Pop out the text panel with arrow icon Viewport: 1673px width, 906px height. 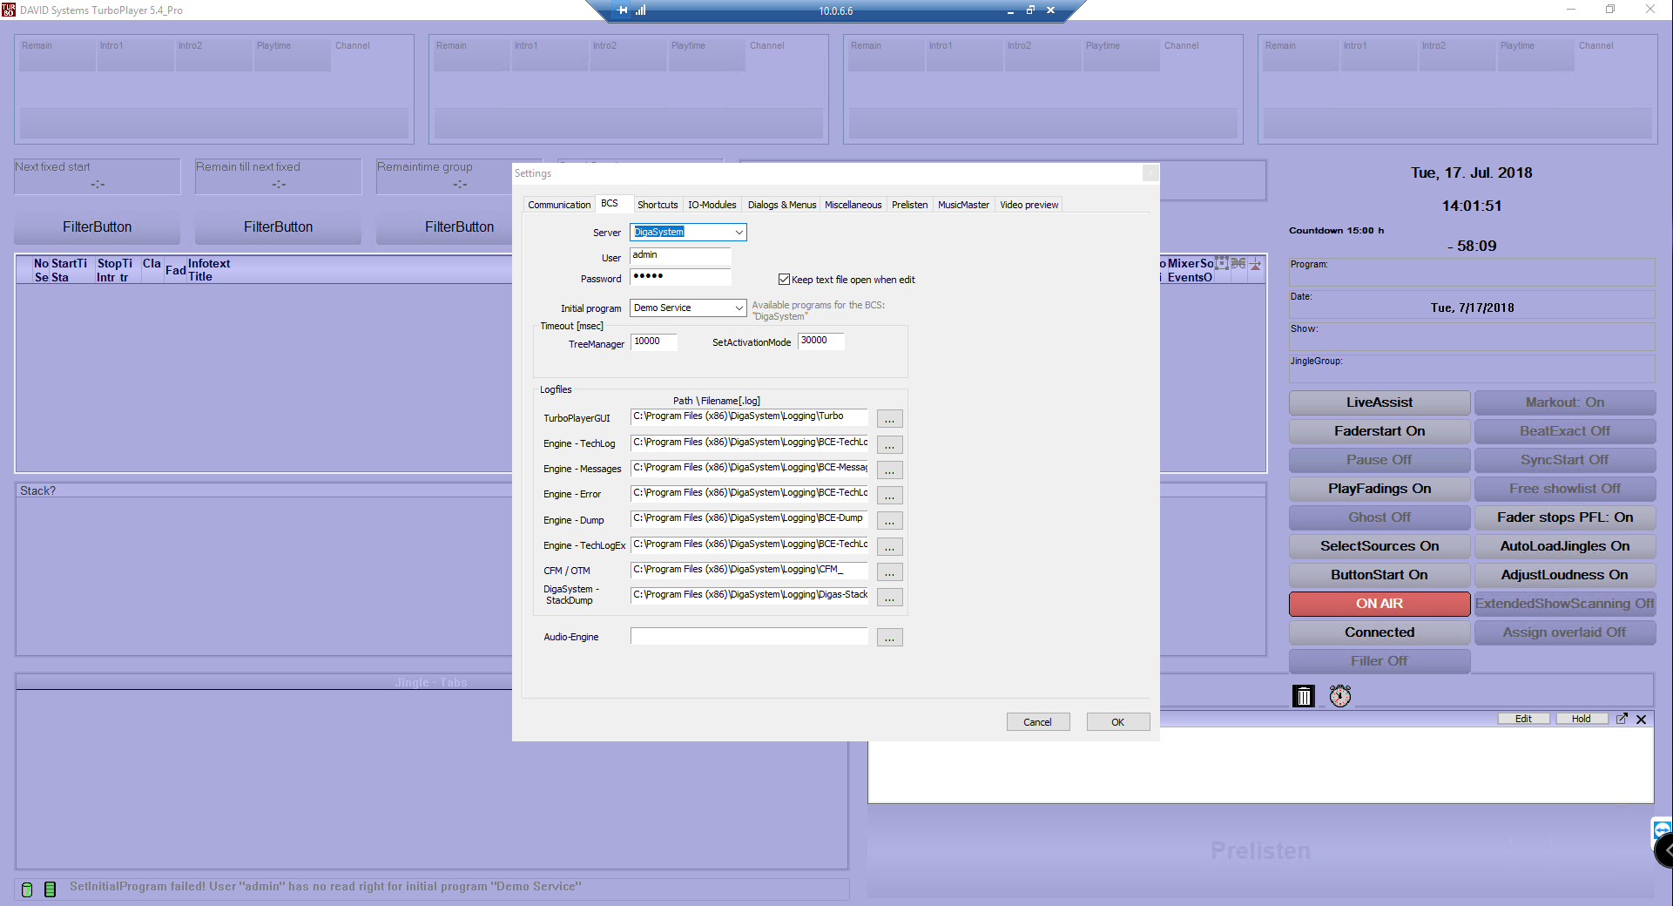[x=1622, y=719]
